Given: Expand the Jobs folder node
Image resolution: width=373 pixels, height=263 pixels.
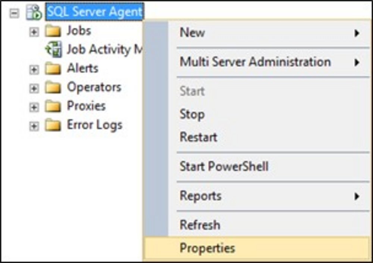Looking at the screenshot, I should point(34,32).
